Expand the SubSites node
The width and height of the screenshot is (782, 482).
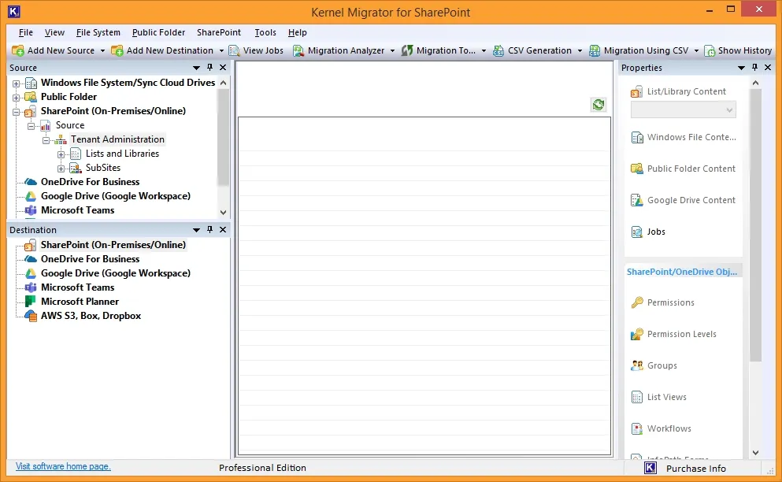tap(61, 169)
